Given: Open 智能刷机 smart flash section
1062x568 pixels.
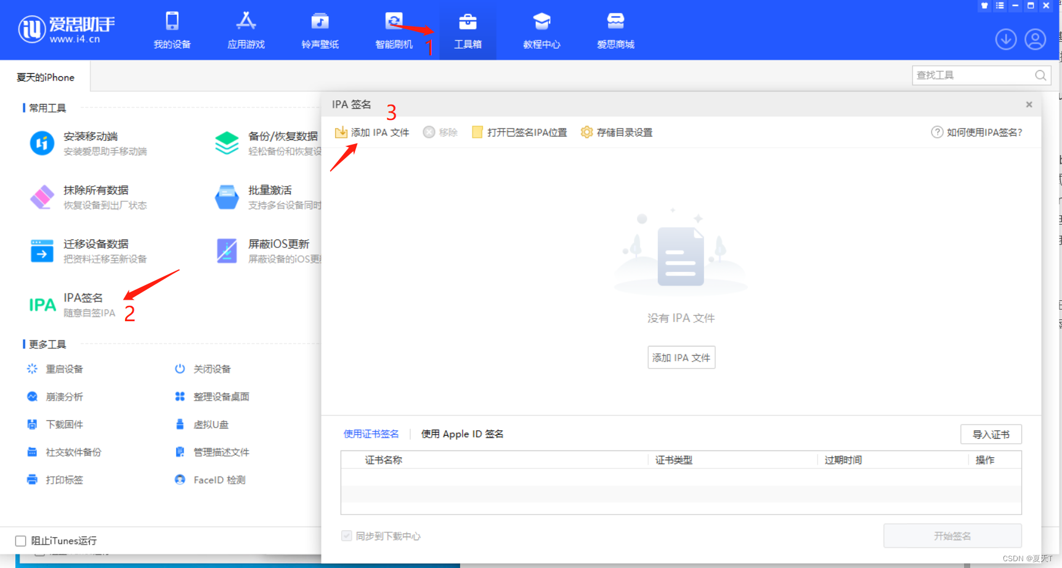Looking at the screenshot, I should click(x=394, y=30).
